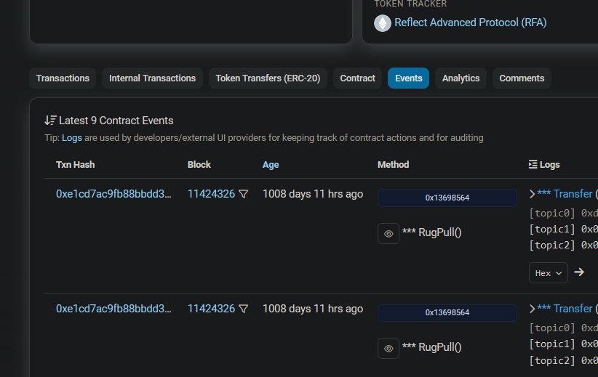Image resolution: width=598 pixels, height=377 pixels.
Task: Click the second row RugPull() text
Action: pyautogui.click(x=439, y=347)
